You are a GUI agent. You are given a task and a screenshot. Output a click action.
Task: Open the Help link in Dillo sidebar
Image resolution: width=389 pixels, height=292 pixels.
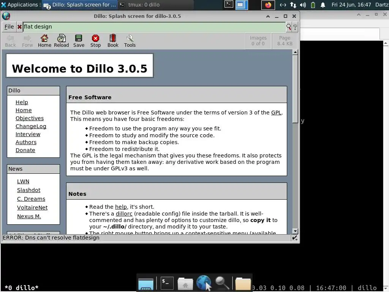22,102
